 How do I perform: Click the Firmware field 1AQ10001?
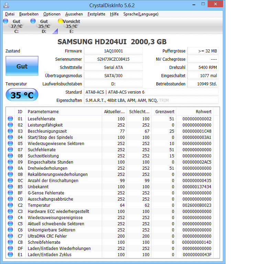(x=113, y=51)
